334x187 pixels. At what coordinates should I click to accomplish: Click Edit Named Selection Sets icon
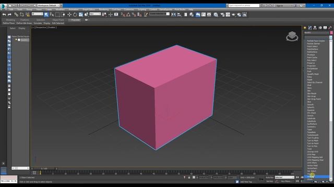(146, 15)
